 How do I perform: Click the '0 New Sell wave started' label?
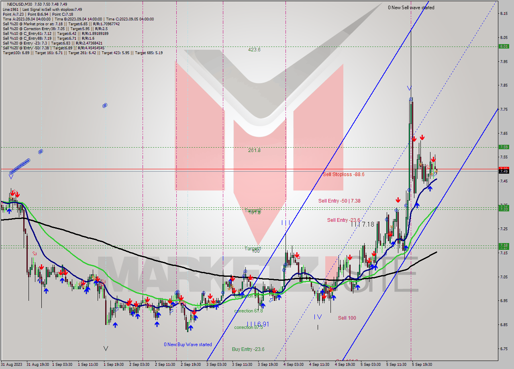[x=411, y=8]
